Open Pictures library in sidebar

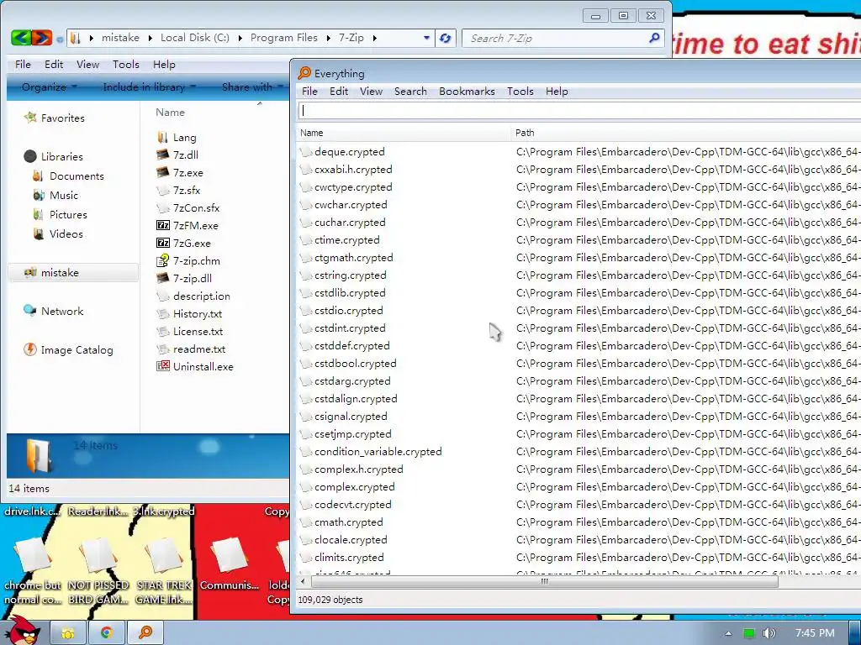click(x=68, y=214)
